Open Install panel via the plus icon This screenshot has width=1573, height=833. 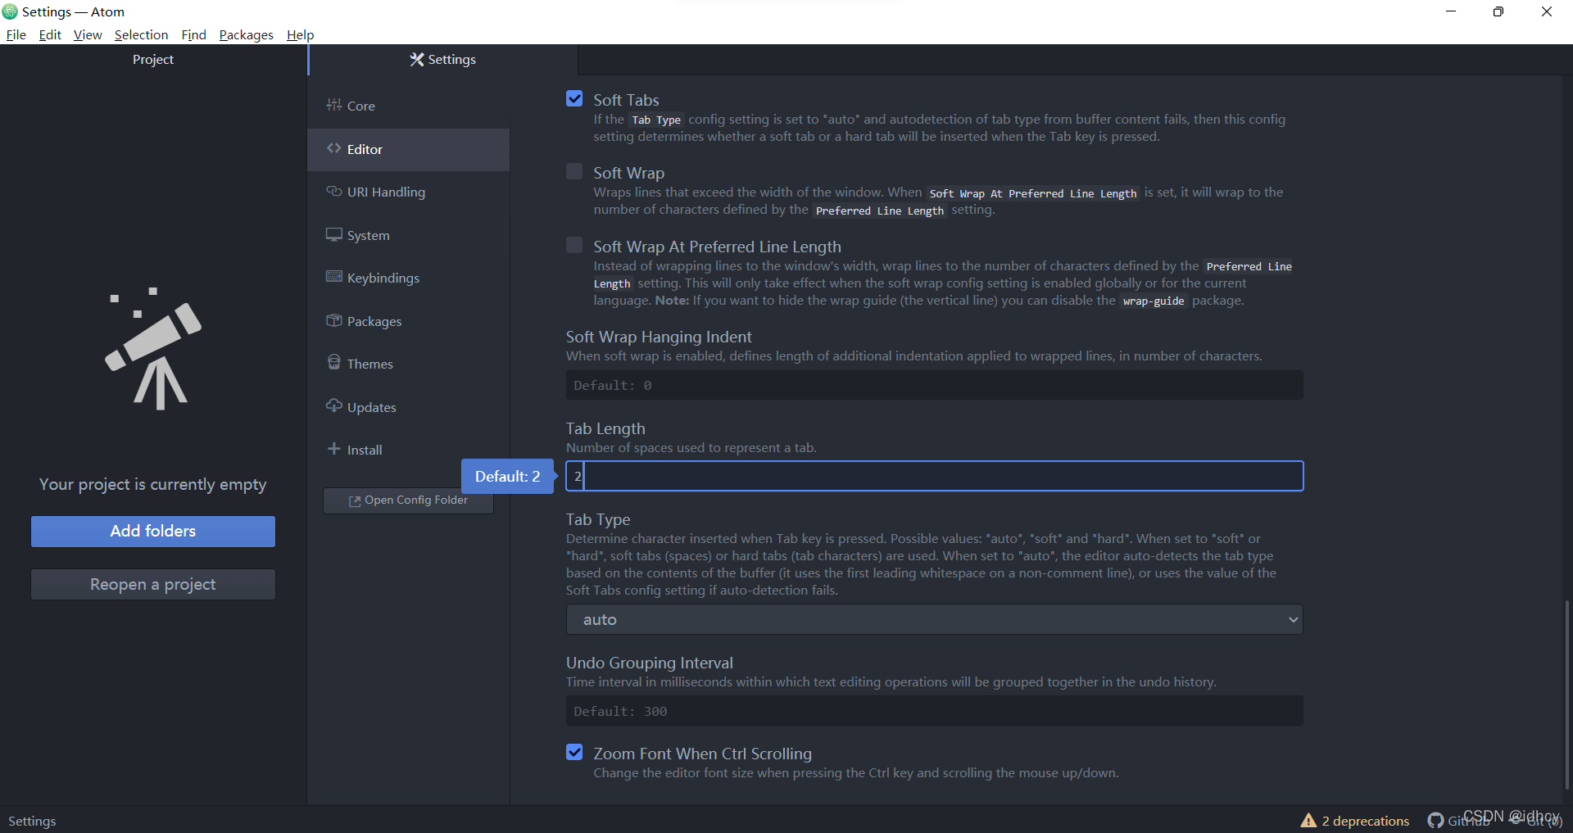pos(333,449)
